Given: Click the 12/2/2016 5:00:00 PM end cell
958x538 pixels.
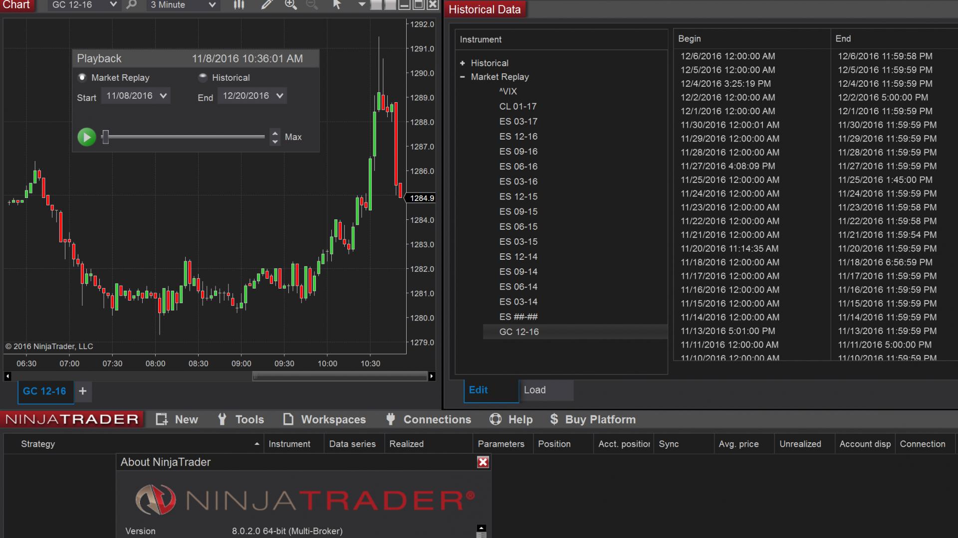Looking at the screenshot, I should [x=883, y=97].
